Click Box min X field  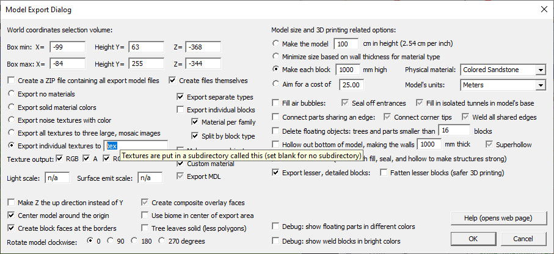67,47
